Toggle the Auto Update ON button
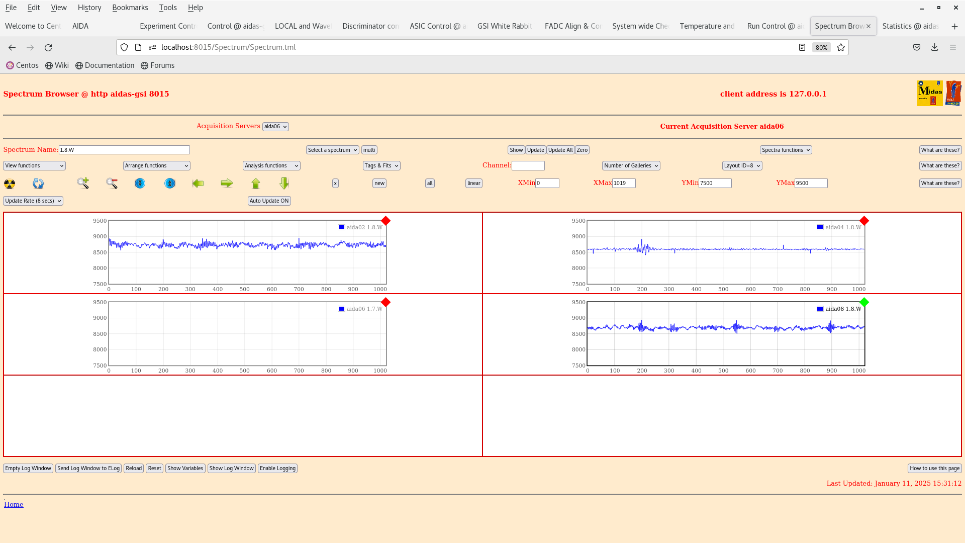The height and width of the screenshot is (543, 965). 269,201
